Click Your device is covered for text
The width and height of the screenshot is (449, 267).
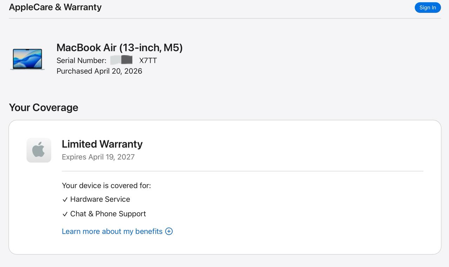coord(106,185)
